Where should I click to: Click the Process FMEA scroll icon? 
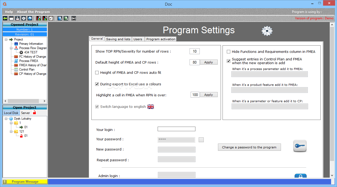coord(16,61)
